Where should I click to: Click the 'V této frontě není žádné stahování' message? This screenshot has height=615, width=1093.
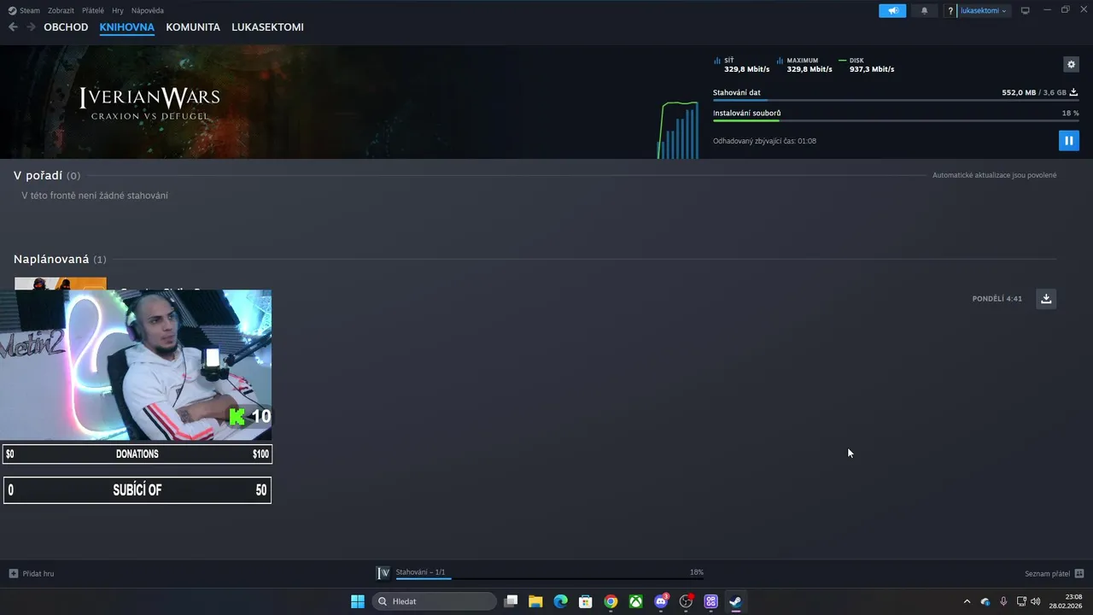tap(95, 196)
